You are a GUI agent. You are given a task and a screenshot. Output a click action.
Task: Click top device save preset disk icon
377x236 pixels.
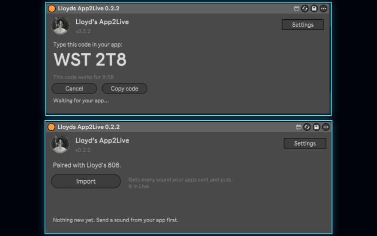pos(314,9)
